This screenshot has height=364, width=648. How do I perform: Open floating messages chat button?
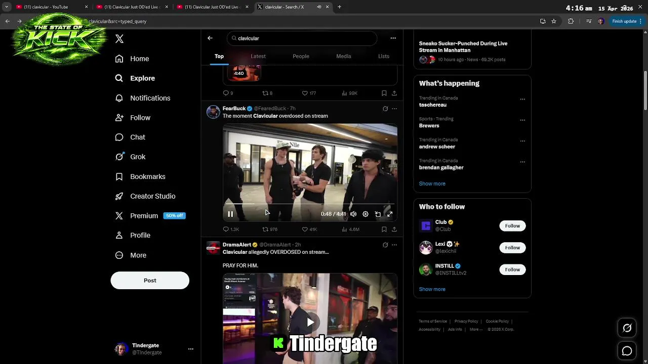[627, 350]
